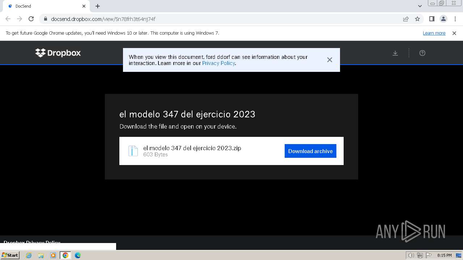Viewport: 463px width, 260px height.
Task: Click the Dropbox logo in header
Action: coord(58,53)
